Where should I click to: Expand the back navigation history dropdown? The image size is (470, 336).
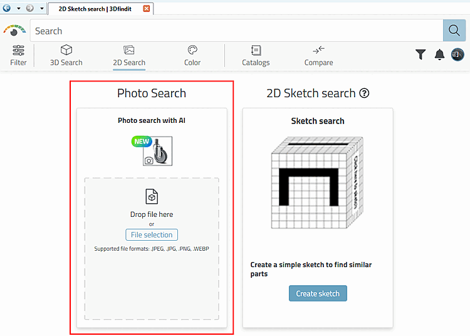coord(19,9)
